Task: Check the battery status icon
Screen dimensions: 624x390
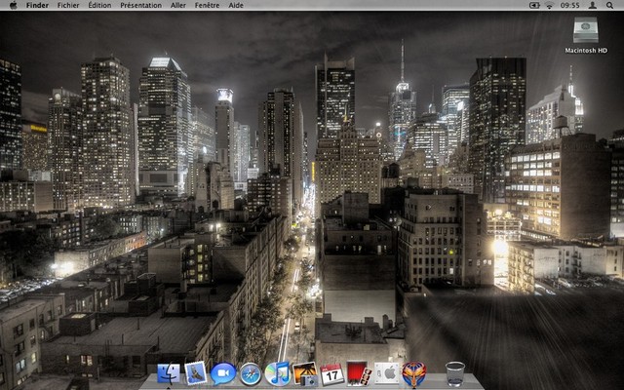Action: click(x=534, y=5)
